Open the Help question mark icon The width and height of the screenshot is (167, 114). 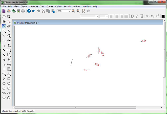coord(29,11)
